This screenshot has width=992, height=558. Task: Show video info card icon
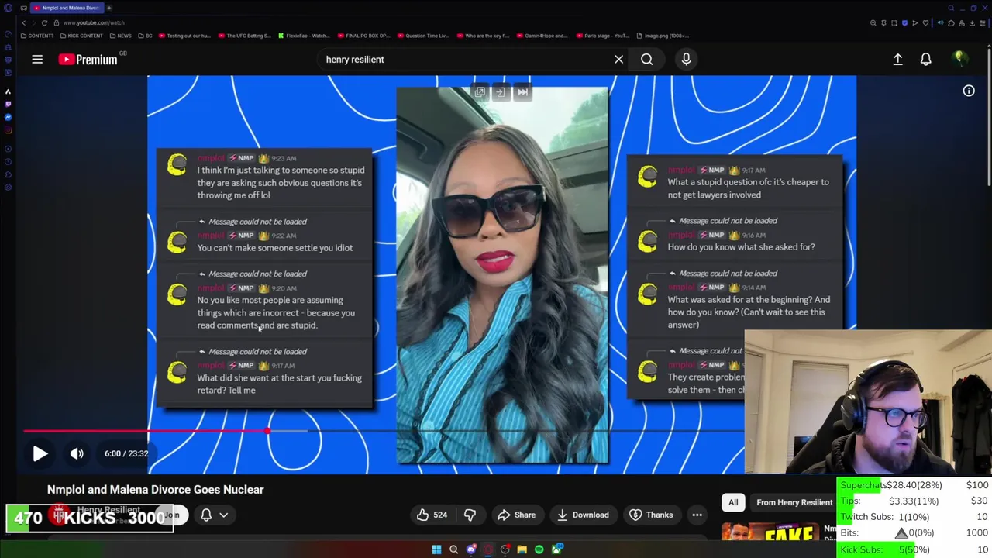[x=969, y=91]
